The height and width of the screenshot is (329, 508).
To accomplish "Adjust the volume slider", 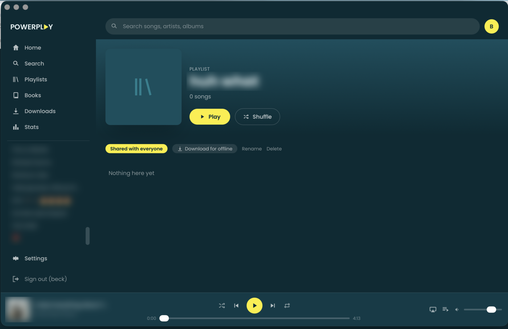I will point(483,310).
